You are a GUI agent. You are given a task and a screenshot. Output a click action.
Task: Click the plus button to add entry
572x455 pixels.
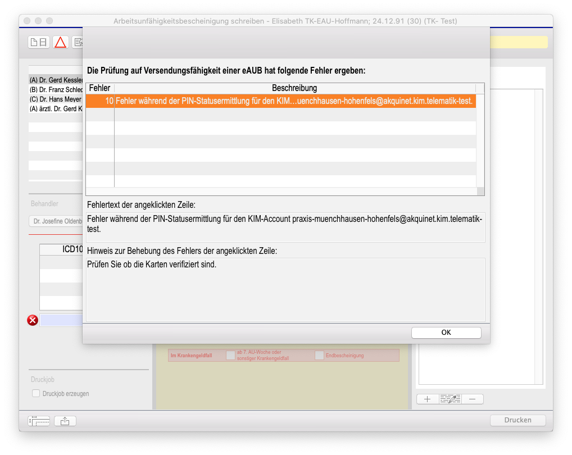click(428, 399)
